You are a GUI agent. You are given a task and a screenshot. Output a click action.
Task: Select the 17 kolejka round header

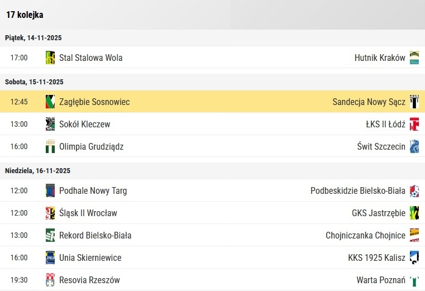point(25,15)
